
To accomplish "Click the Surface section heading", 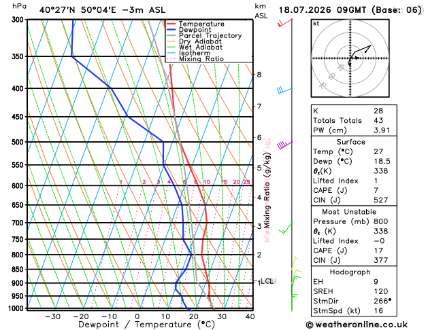I will (x=350, y=142).
